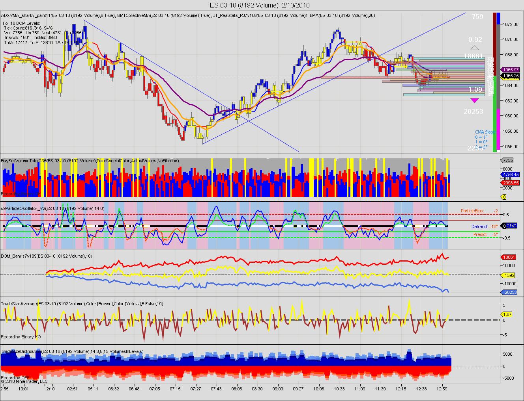The height and width of the screenshot is (401, 524).
Task: Click the TradeSizeDistribution panel label
Action: click(x=72, y=351)
